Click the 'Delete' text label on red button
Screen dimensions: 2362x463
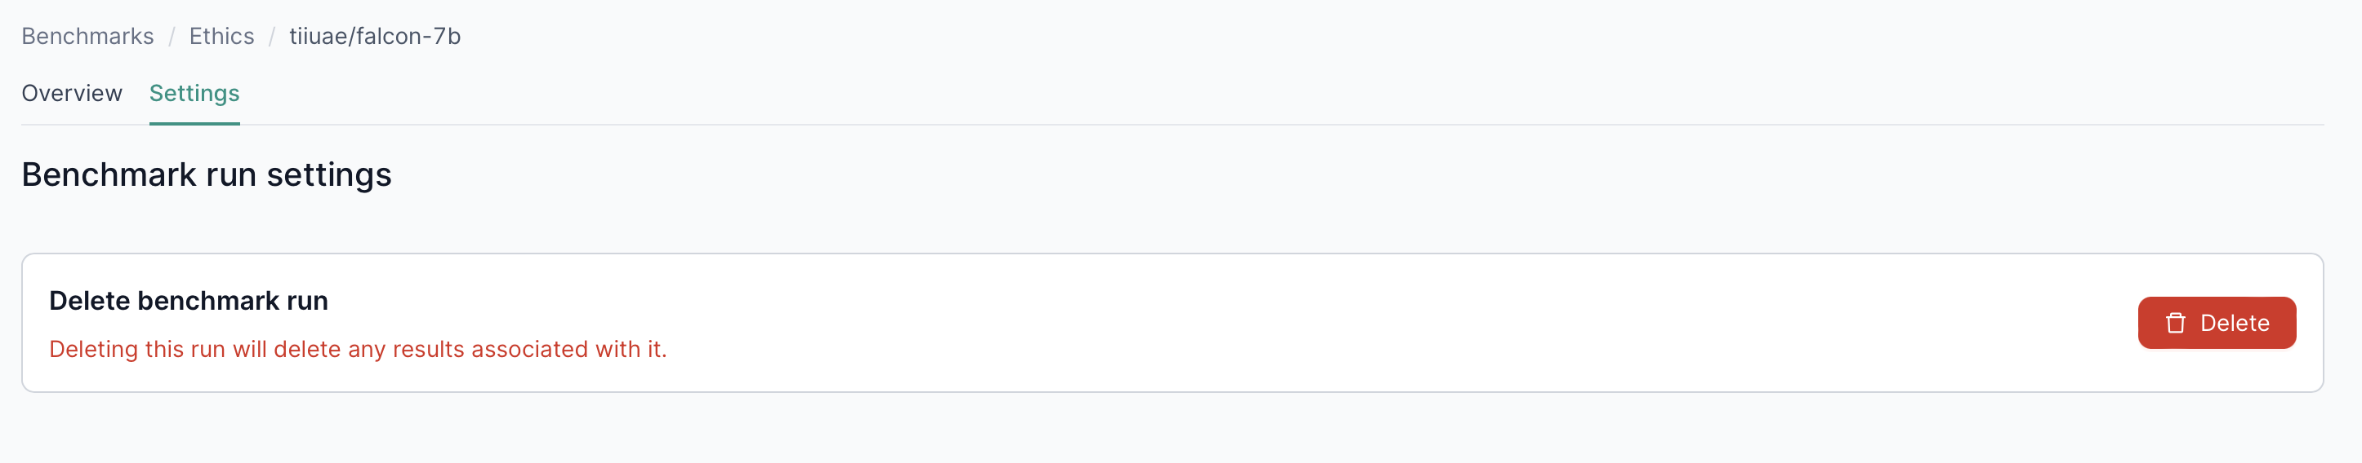[2235, 323]
